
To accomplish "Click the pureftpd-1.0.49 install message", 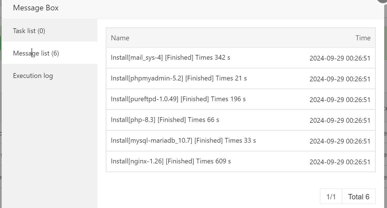I will pyautogui.click(x=178, y=99).
